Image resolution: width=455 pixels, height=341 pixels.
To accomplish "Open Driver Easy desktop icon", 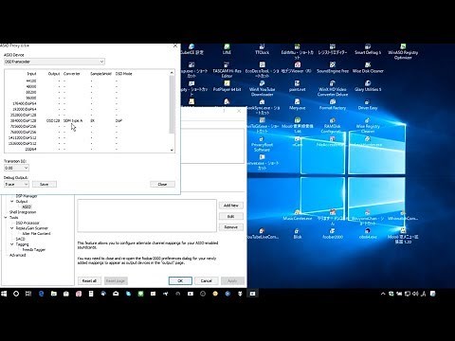I will pyautogui.click(x=368, y=104).
